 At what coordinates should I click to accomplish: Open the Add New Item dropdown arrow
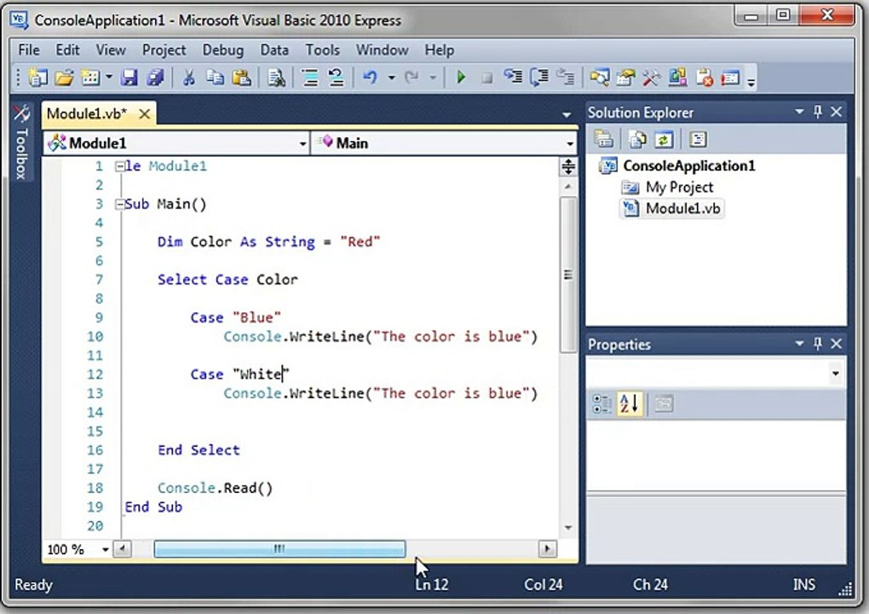pyautogui.click(x=109, y=78)
